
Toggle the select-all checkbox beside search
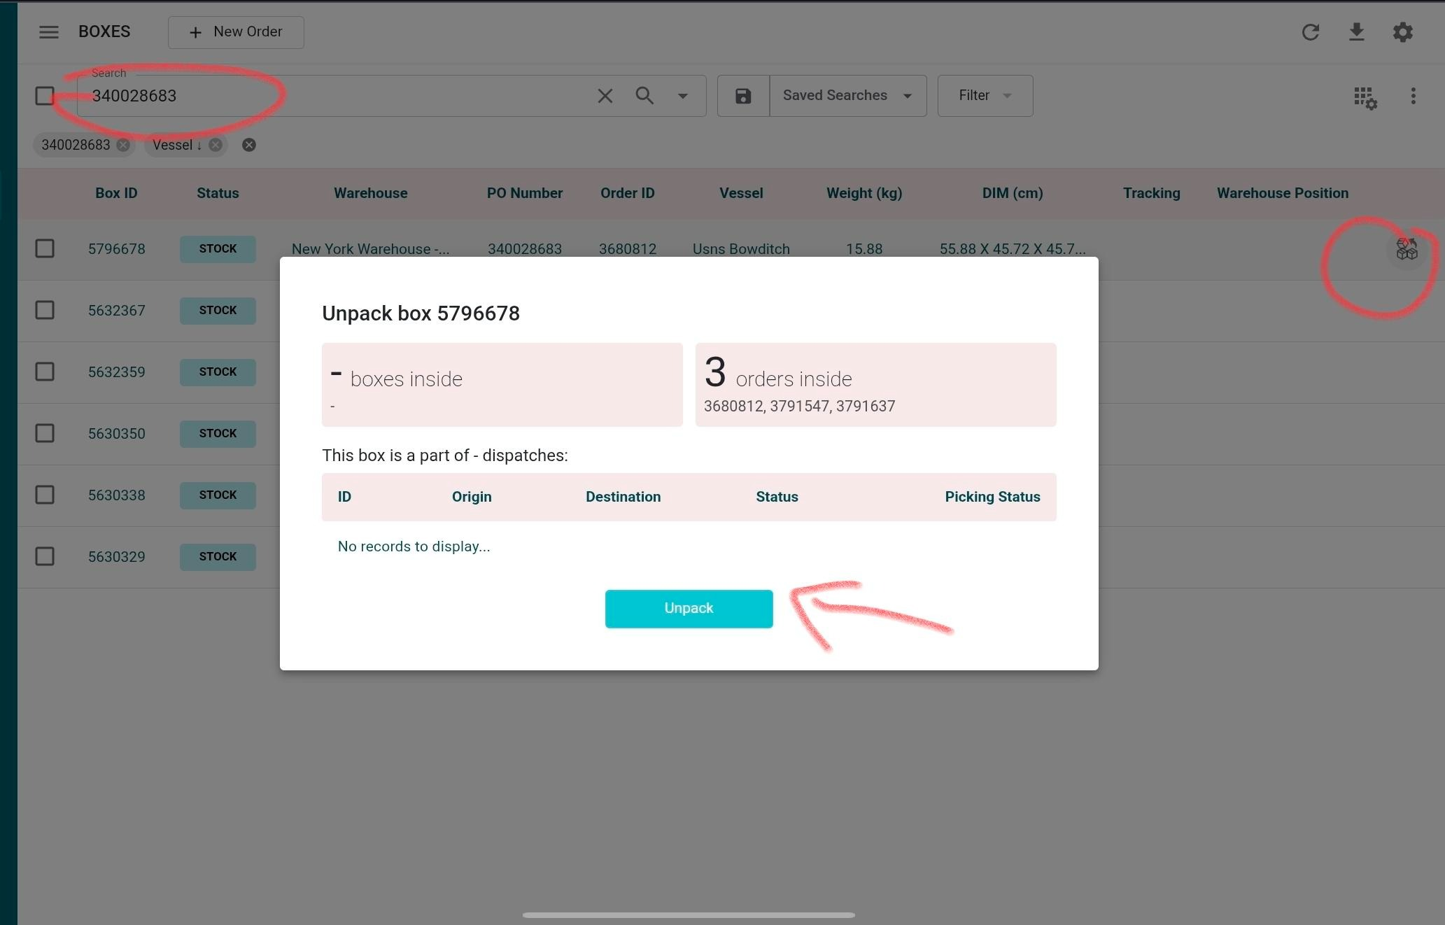coord(45,96)
